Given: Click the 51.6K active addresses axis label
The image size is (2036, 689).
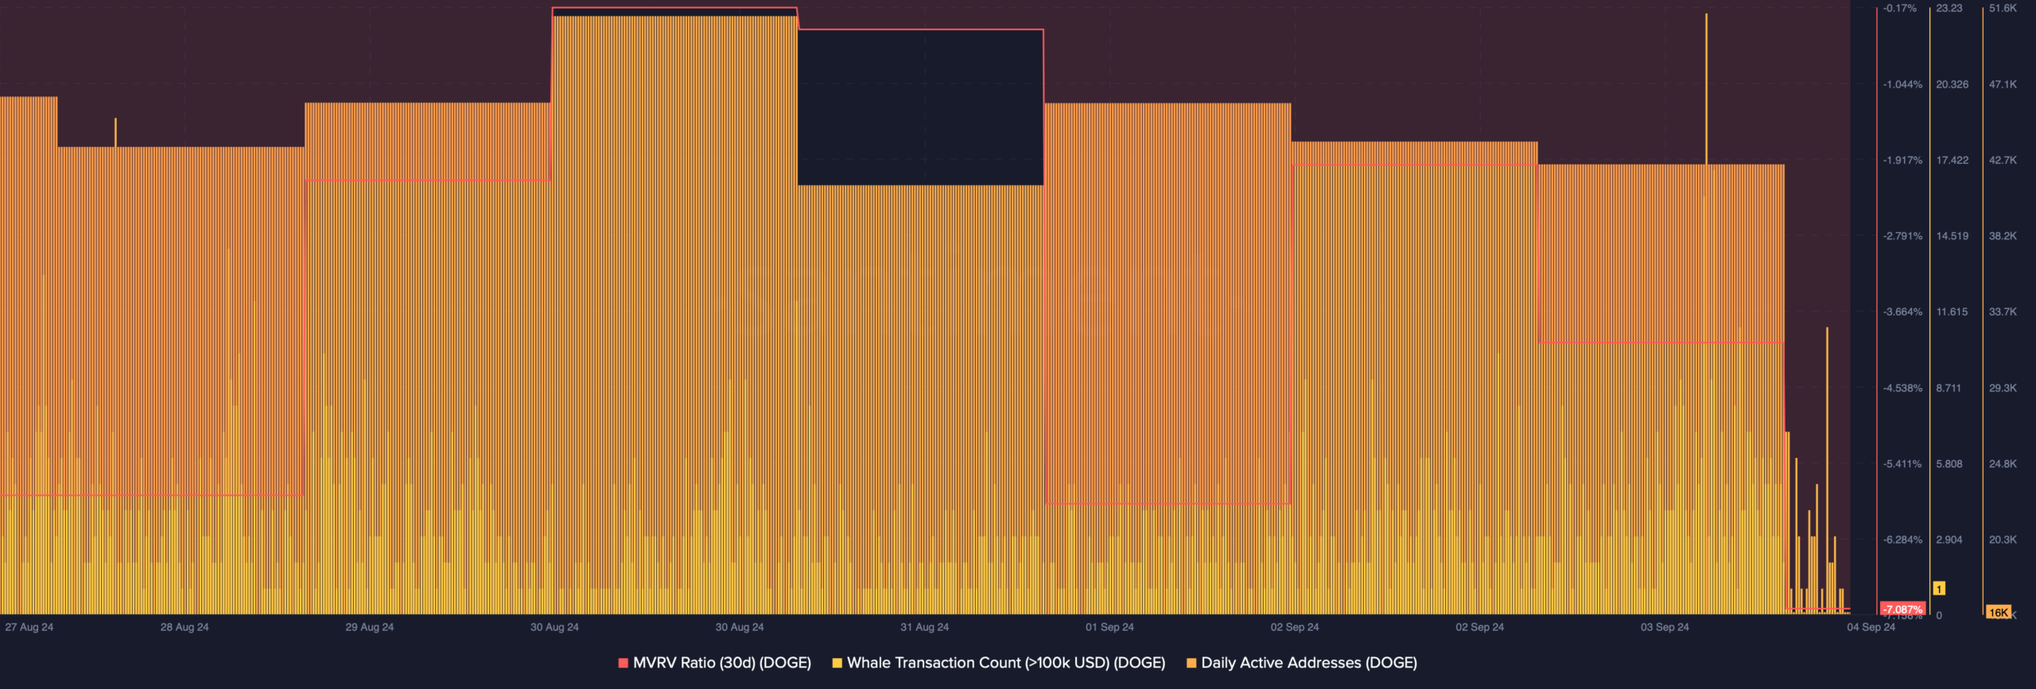Looking at the screenshot, I should click(x=2003, y=8).
